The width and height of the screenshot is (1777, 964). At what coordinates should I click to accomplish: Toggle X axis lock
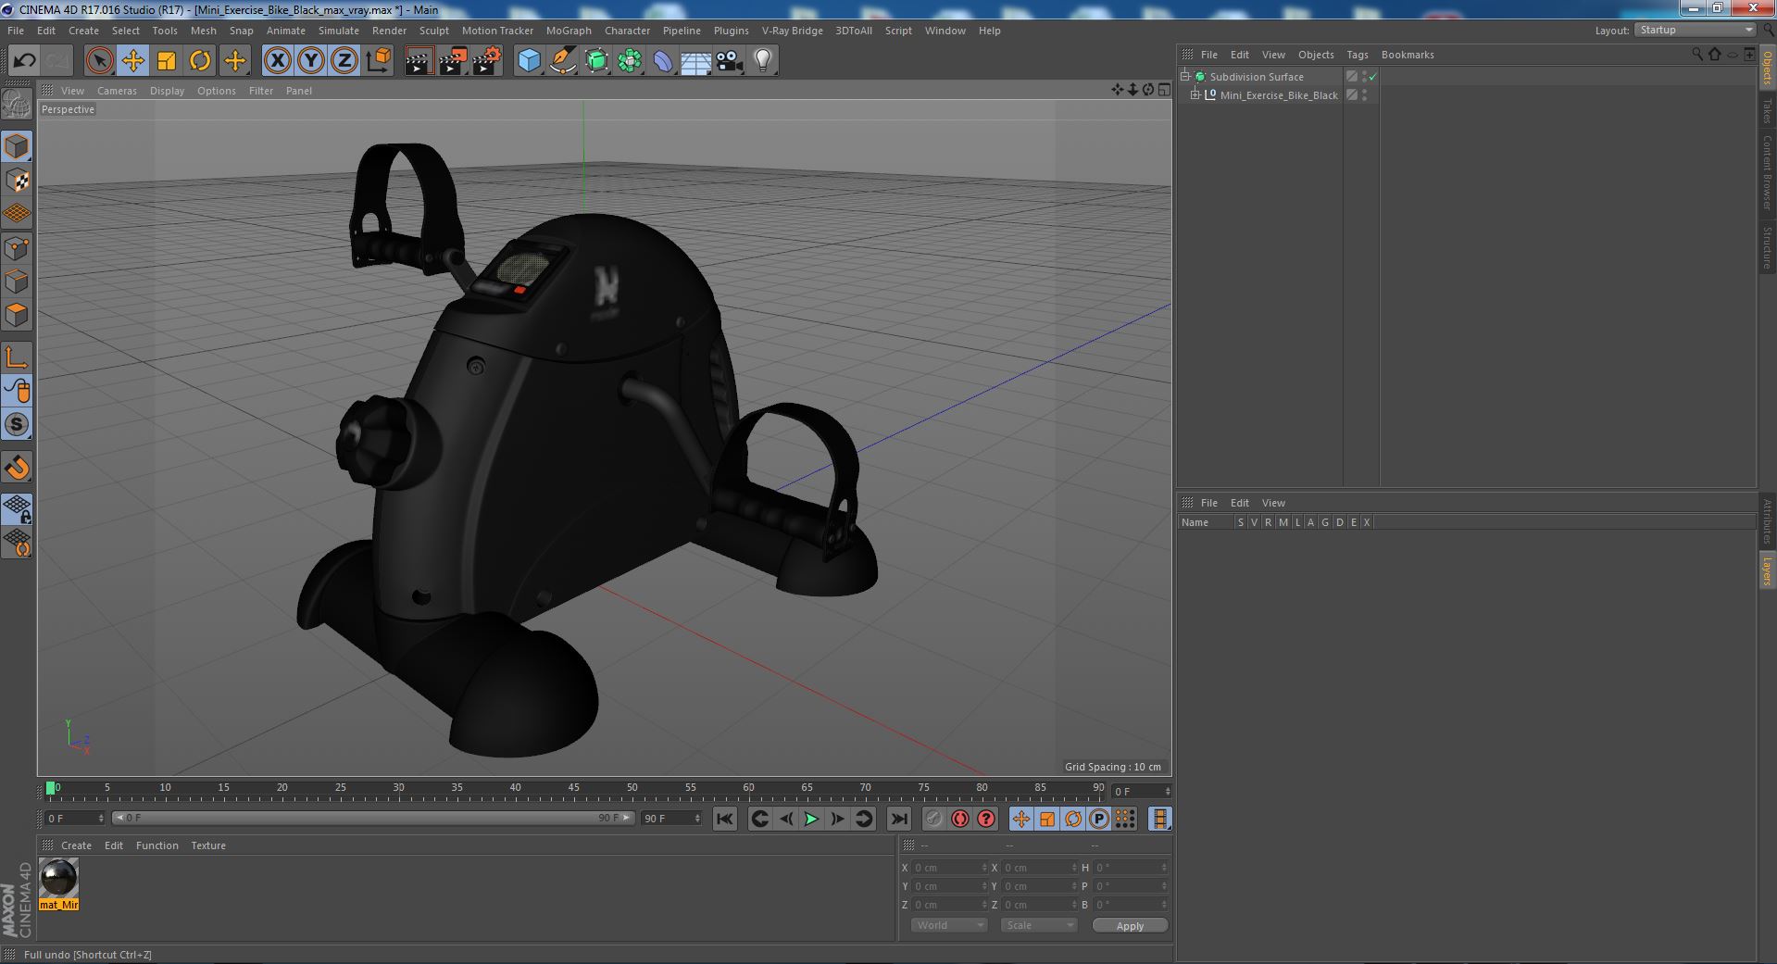point(277,61)
